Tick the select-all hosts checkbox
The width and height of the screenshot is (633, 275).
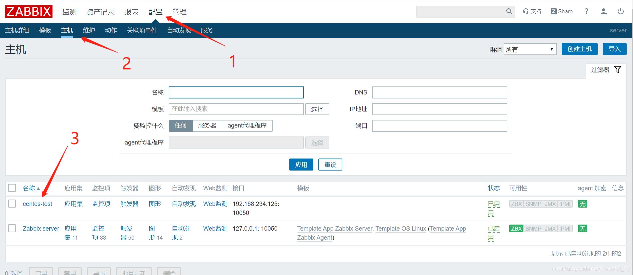[12, 188]
